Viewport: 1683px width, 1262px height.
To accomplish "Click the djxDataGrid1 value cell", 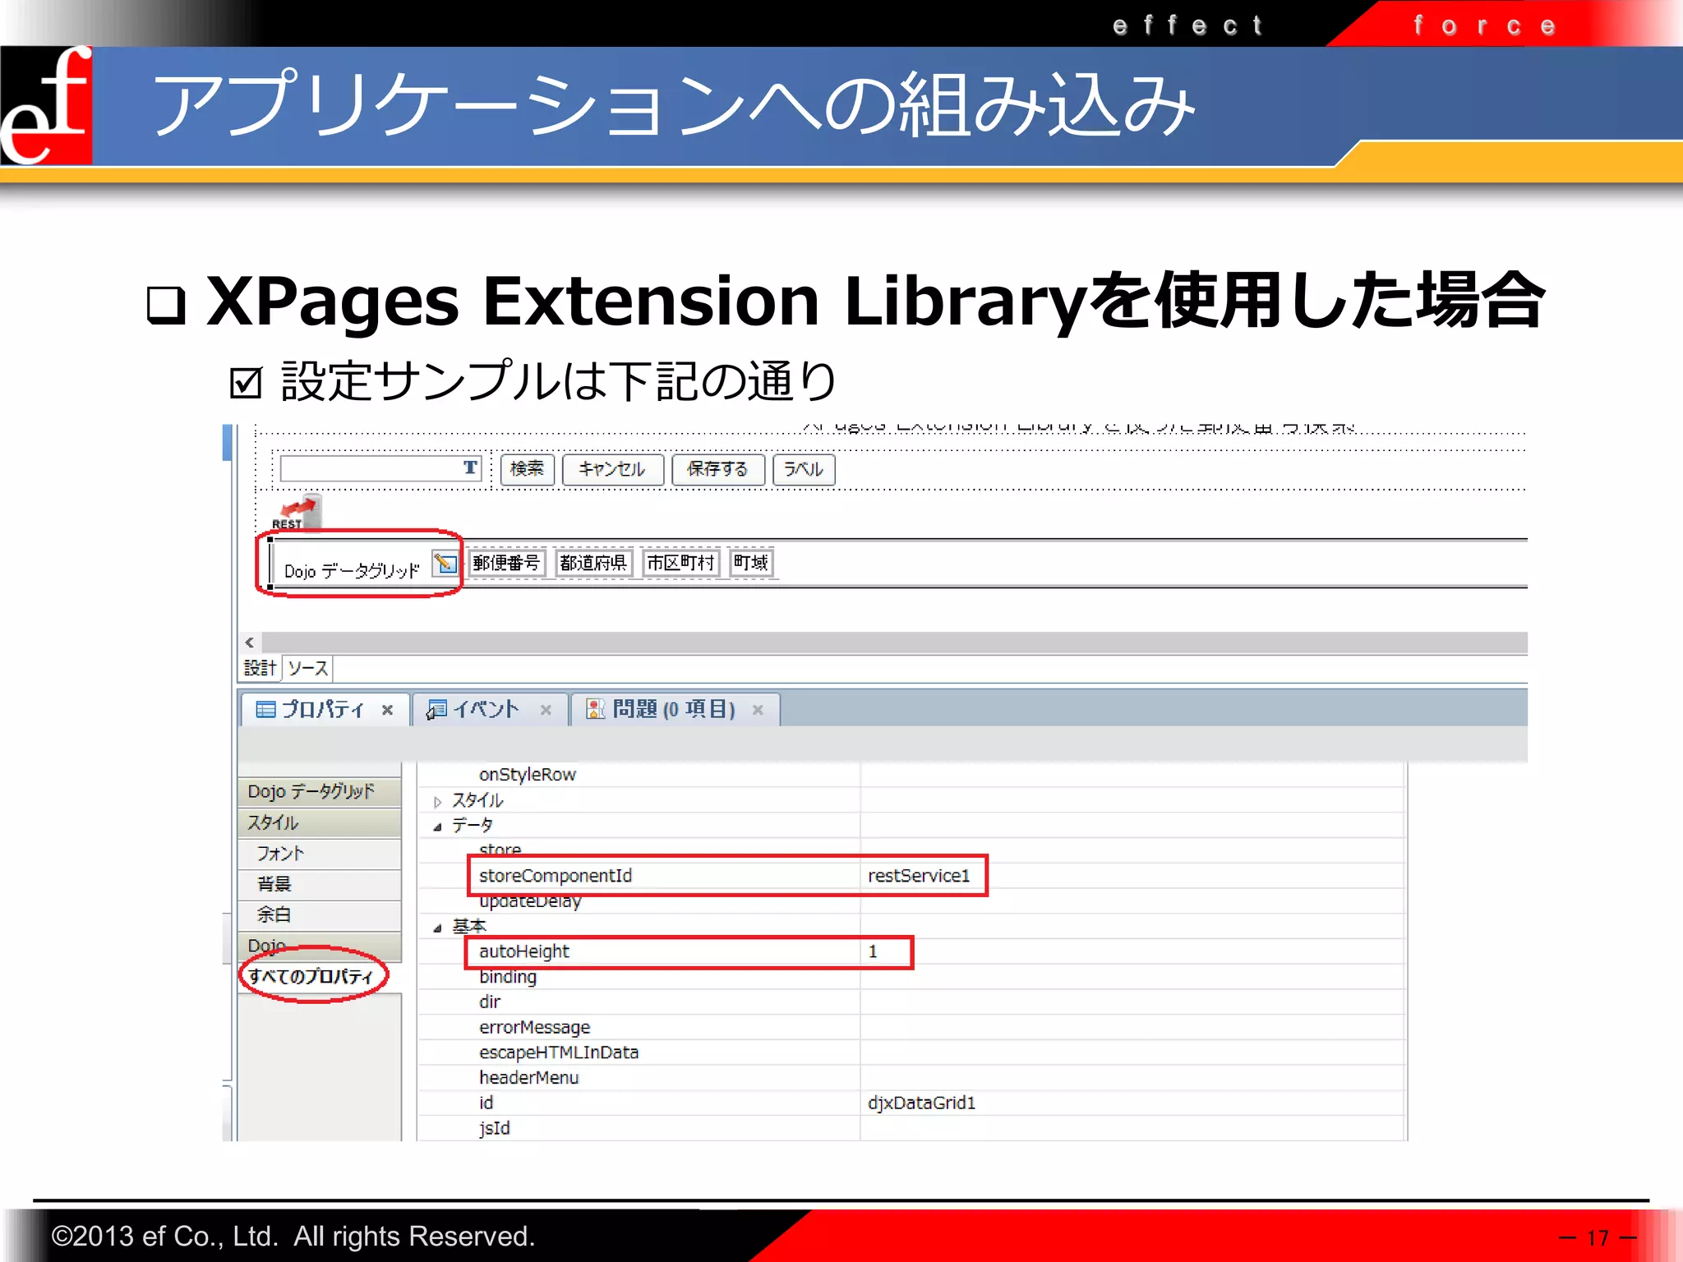I will 1132,1103.
